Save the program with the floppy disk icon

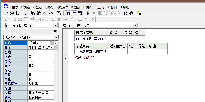click(18, 13)
